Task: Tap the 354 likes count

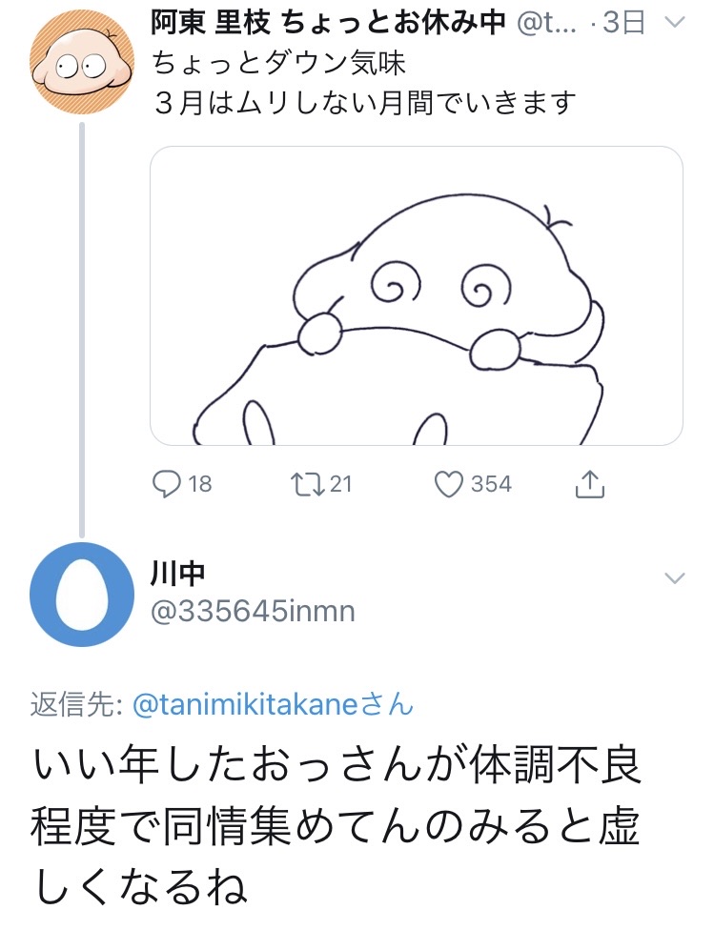Action: [x=491, y=484]
